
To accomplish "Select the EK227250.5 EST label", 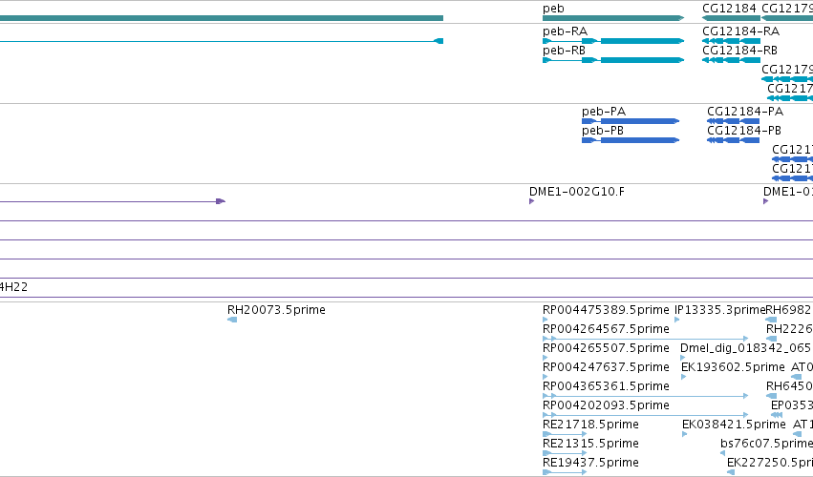I will click(x=769, y=463).
